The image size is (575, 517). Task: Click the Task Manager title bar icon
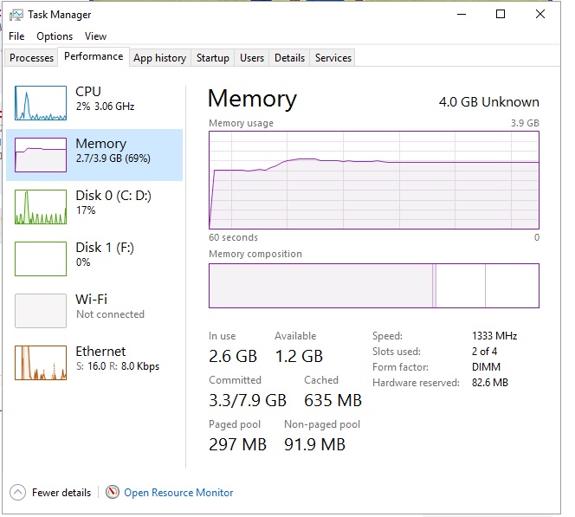[x=16, y=15]
